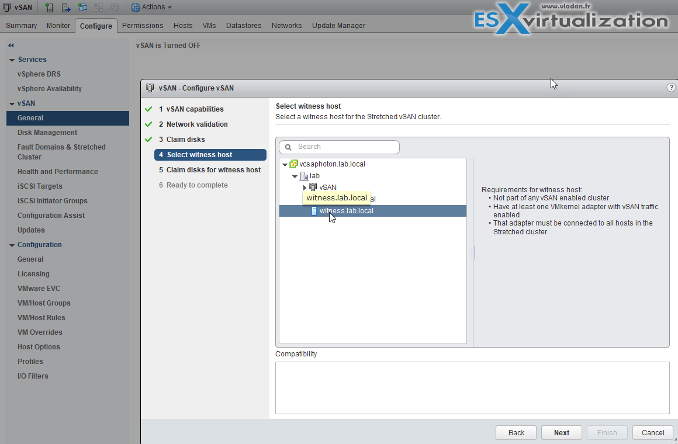Open Updates in the vSAN section
The image size is (678, 444).
(x=31, y=230)
